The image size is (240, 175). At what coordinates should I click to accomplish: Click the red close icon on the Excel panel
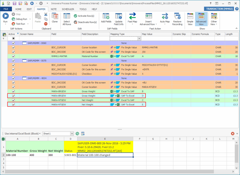233,134
